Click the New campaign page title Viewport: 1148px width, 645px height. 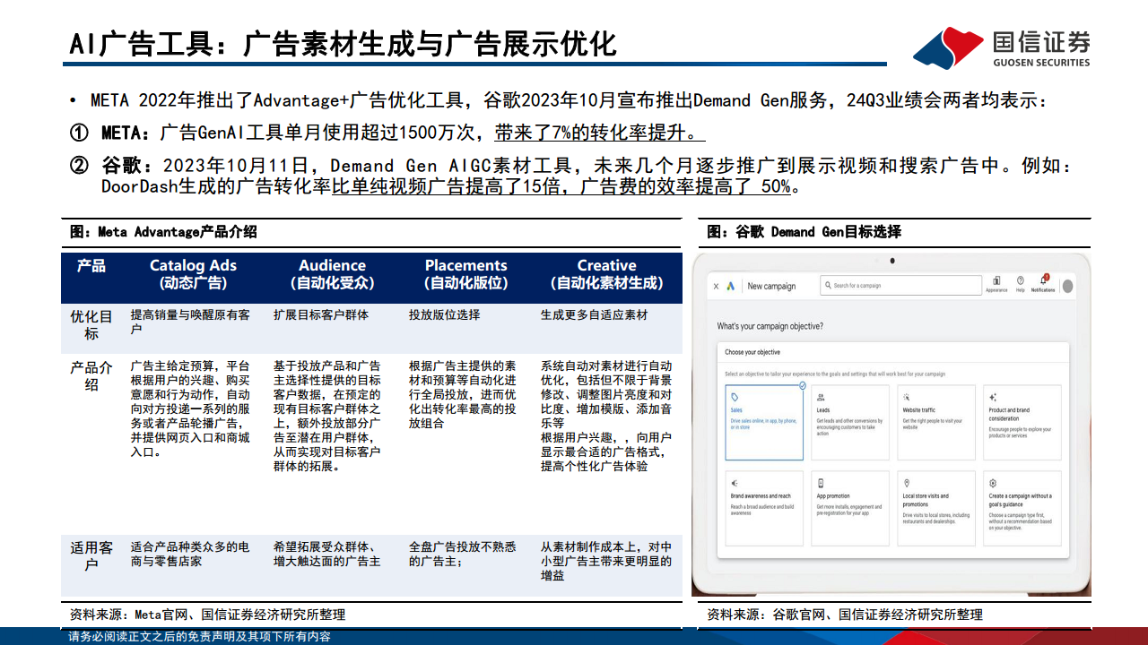(771, 286)
